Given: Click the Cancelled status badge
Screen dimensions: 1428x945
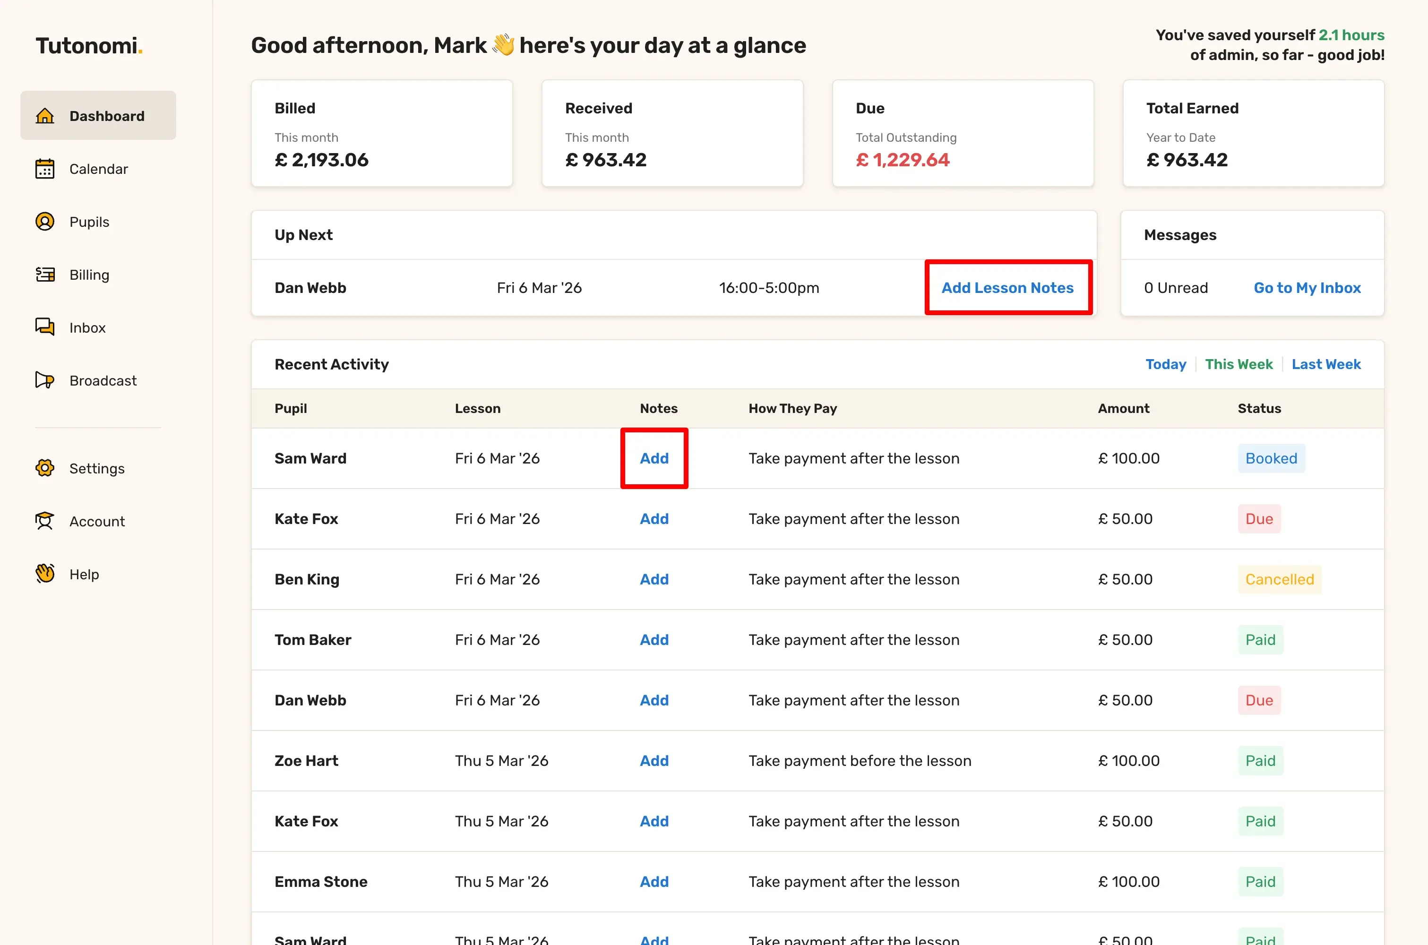Looking at the screenshot, I should coord(1279,579).
